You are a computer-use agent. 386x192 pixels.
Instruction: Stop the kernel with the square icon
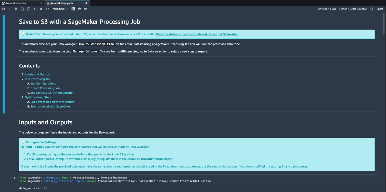[x=41, y=9]
